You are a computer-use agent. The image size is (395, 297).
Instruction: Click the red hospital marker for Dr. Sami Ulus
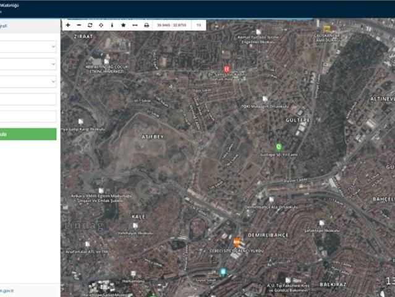[x=226, y=69]
